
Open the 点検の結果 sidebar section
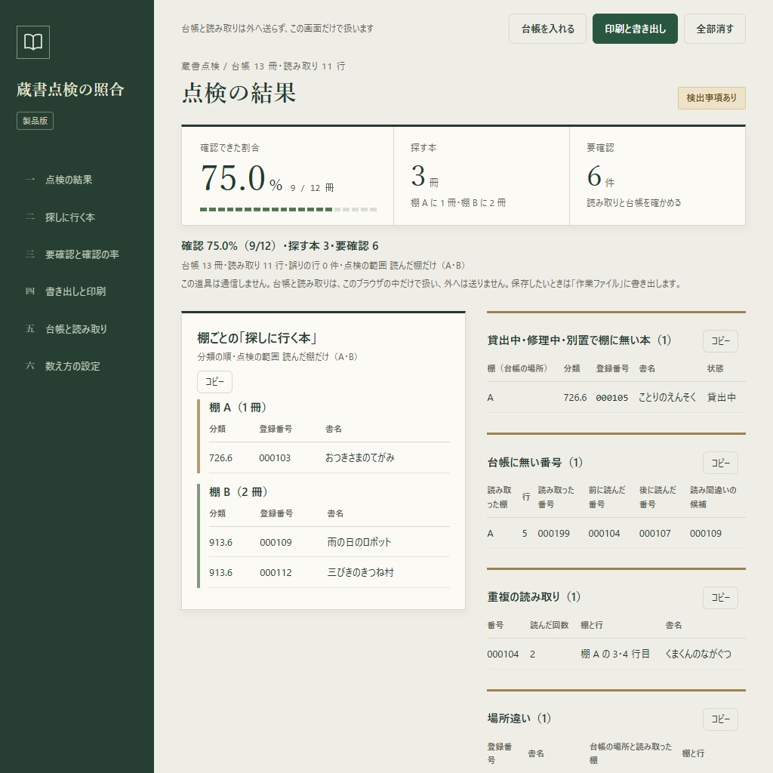[69, 180]
